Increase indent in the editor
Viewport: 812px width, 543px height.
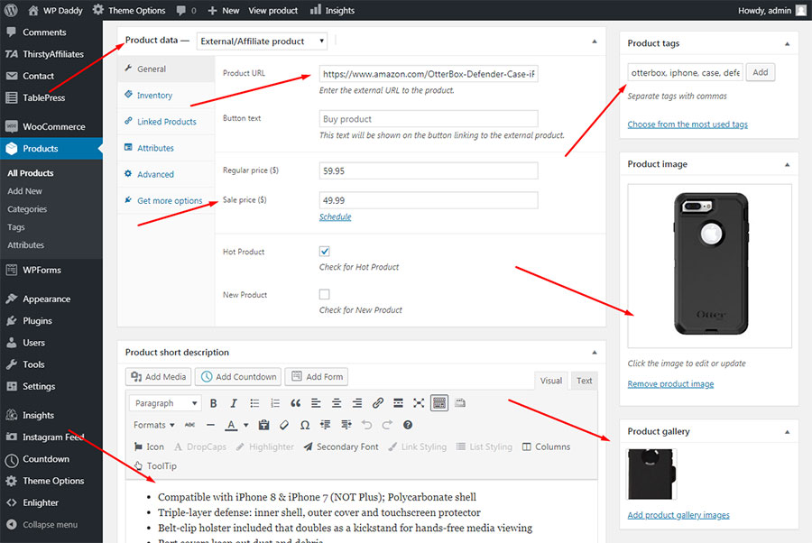pos(346,425)
